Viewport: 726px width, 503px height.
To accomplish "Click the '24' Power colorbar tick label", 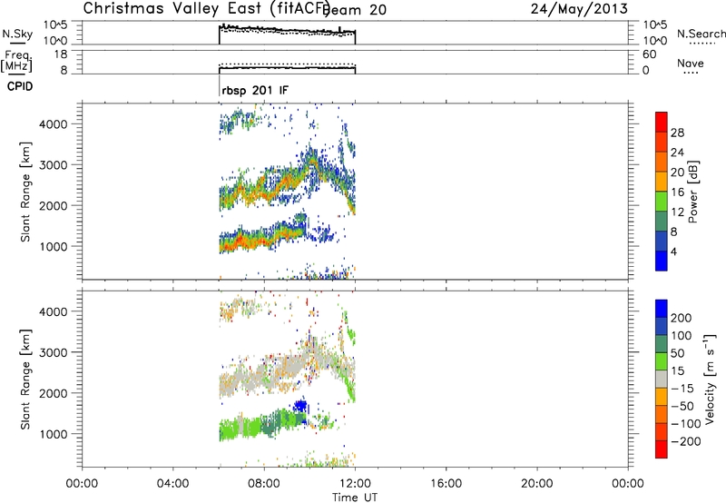I will coord(677,153).
